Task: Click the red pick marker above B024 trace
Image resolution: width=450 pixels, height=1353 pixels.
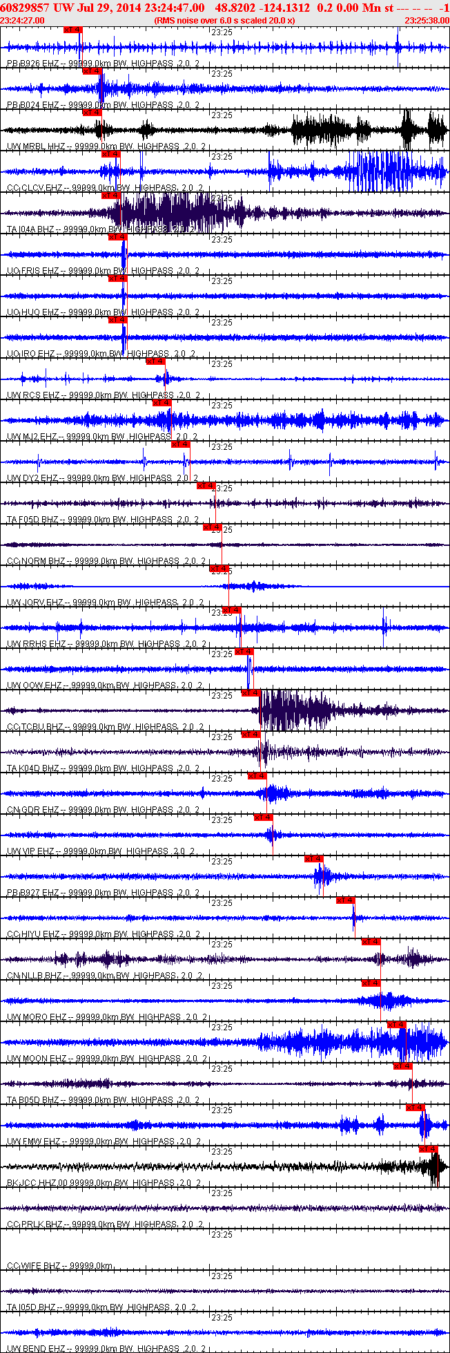Action: [92, 71]
